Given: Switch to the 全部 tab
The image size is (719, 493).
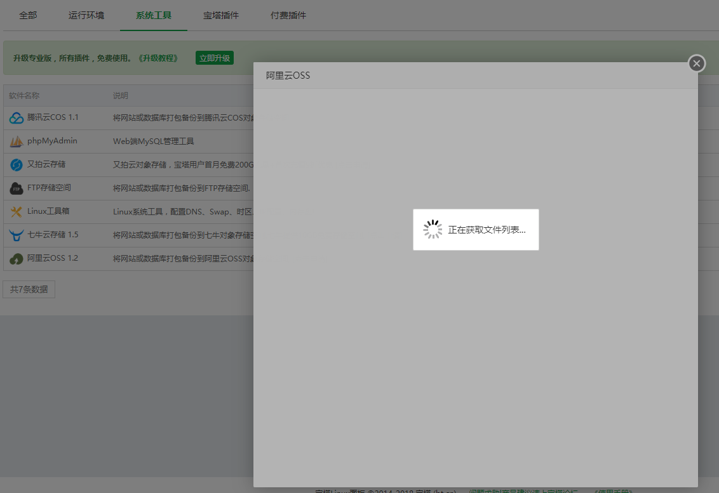Looking at the screenshot, I should [x=28, y=16].
